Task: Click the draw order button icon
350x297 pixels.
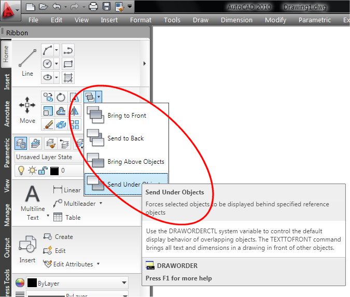Action: pos(90,97)
